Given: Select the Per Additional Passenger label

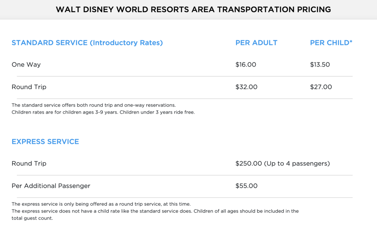Looking at the screenshot, I should [x=51, y=186].
